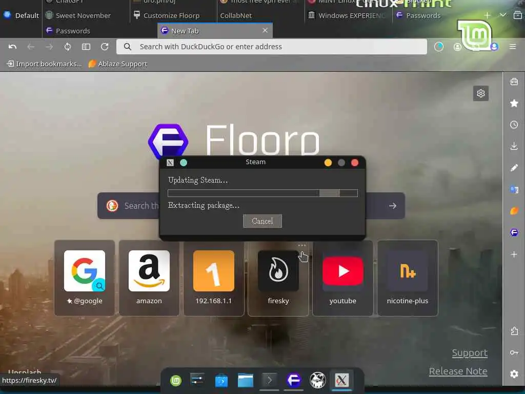Open a new tab with plus button
525x394 pixels.
(x=487, y=15)
